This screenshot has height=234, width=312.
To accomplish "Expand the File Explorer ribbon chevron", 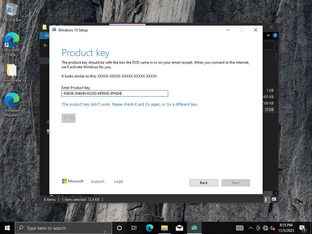I will click(268, 35).
